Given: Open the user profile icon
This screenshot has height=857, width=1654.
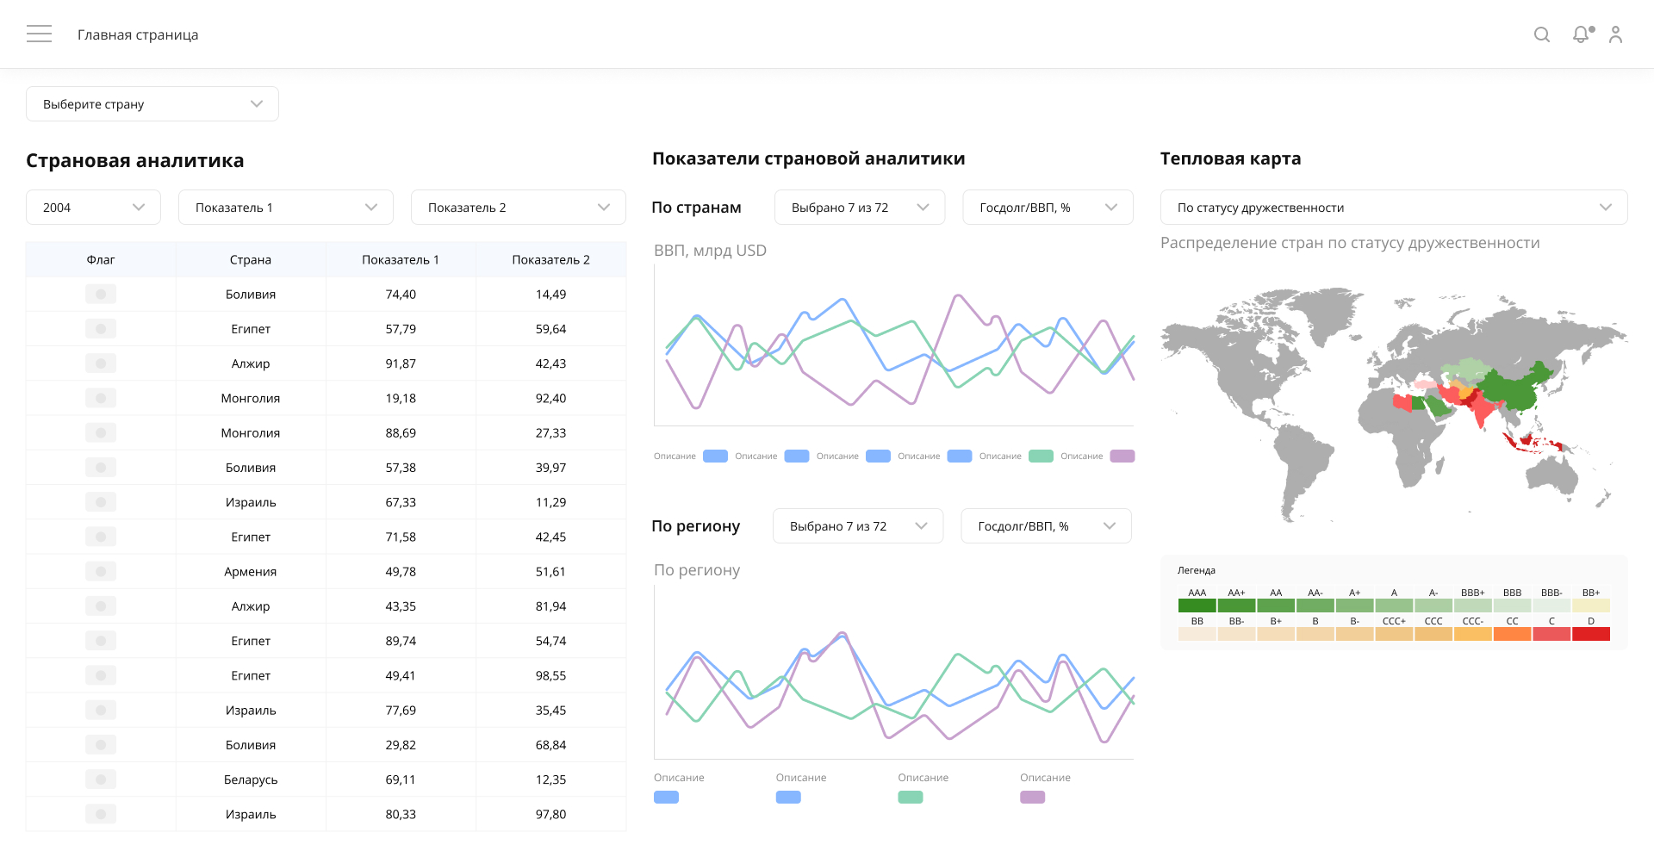Looking at the screenshot, I should coord(1616,34).
